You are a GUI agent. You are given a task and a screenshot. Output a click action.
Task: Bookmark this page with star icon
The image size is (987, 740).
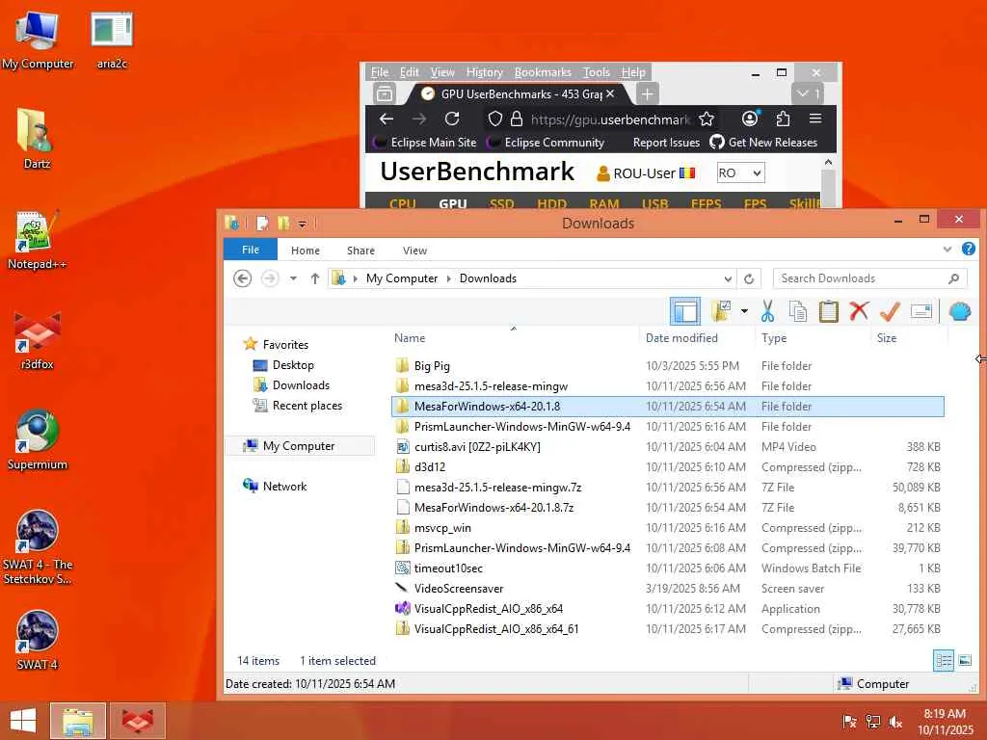click(x=707, y=119)
